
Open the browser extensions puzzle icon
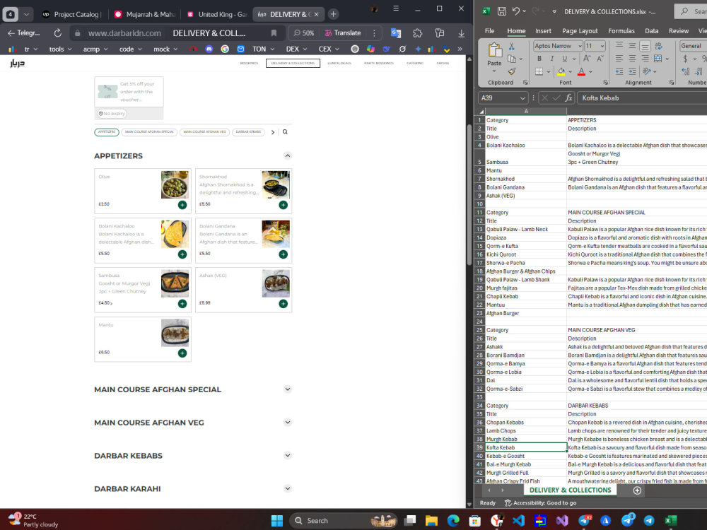coord(418,33)
